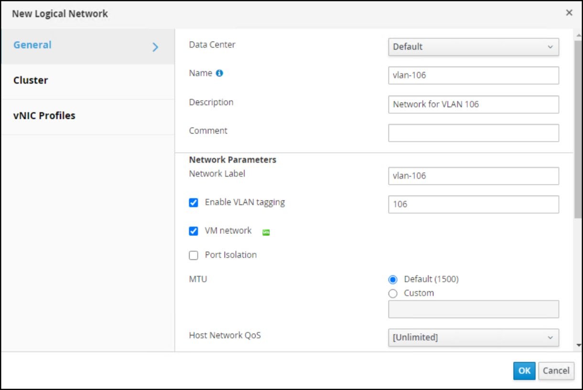Screen dimensions: 583x390
Task: Select Default (1500) MTU radio button
Action: click(393, 280)
